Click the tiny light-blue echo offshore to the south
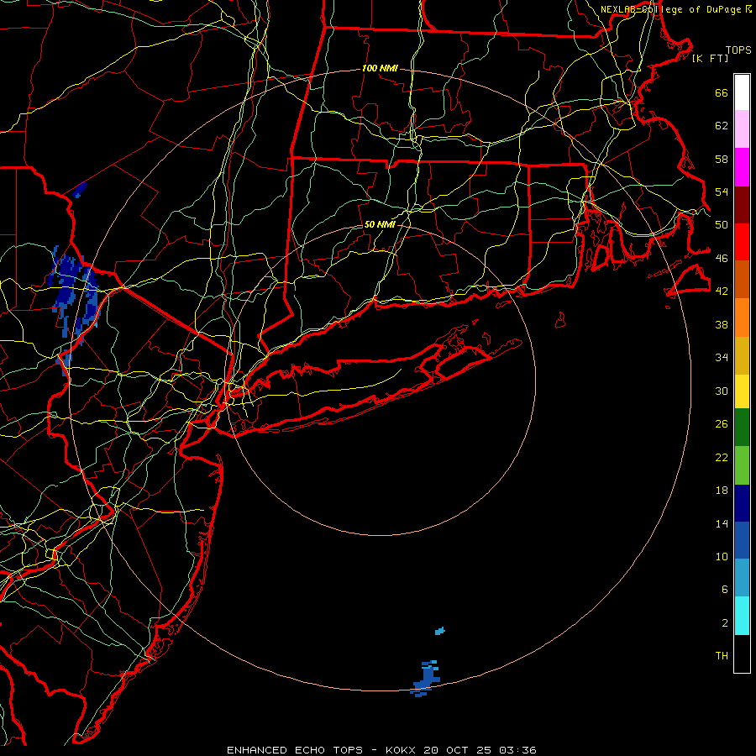Screen dimensions: 756x756 click(x=439, y=631)
